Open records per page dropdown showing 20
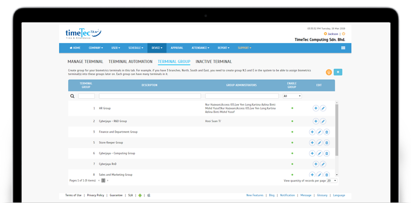Image resolution: width=411 pixels, height=203 pixels. point(332,181)
